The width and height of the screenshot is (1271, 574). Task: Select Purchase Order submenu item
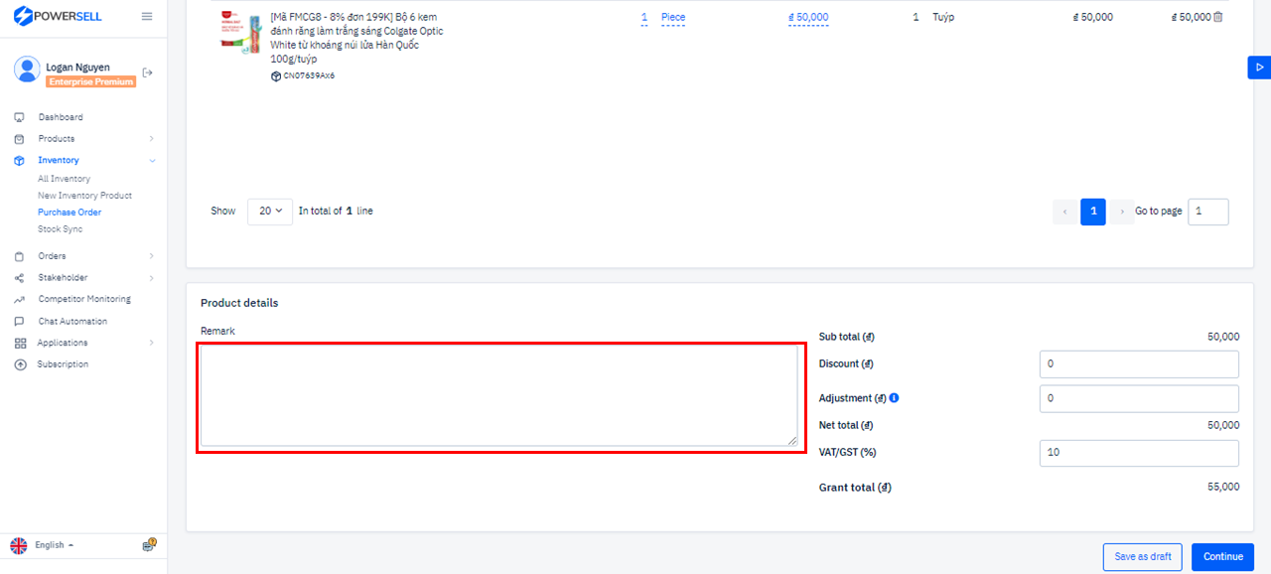coord(70,213)
